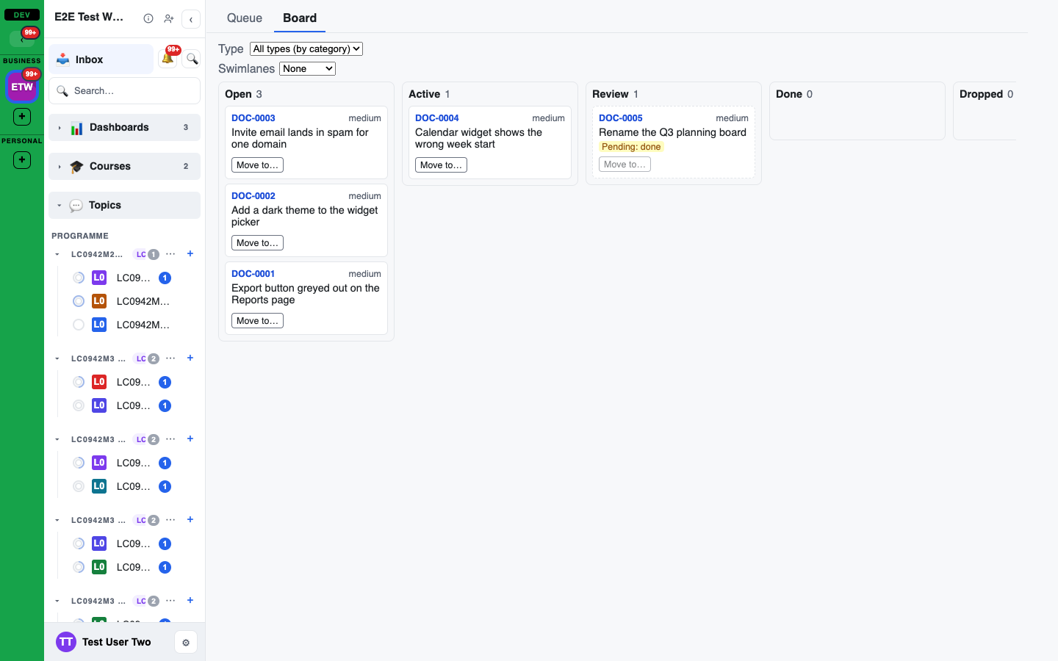
Task: Open Move to menu on DOC-0001 card
Action: click(257, 321)
